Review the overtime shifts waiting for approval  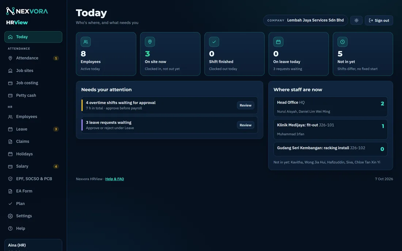(x=245, y=105)
